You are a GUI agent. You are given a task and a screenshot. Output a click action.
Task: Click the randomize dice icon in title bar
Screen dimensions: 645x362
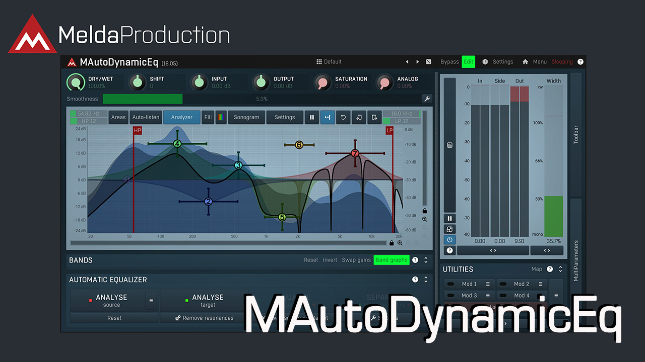tap(428, 62)
